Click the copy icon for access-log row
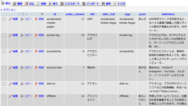This screenshot has width=188, height=106. [x=22, y=35]
